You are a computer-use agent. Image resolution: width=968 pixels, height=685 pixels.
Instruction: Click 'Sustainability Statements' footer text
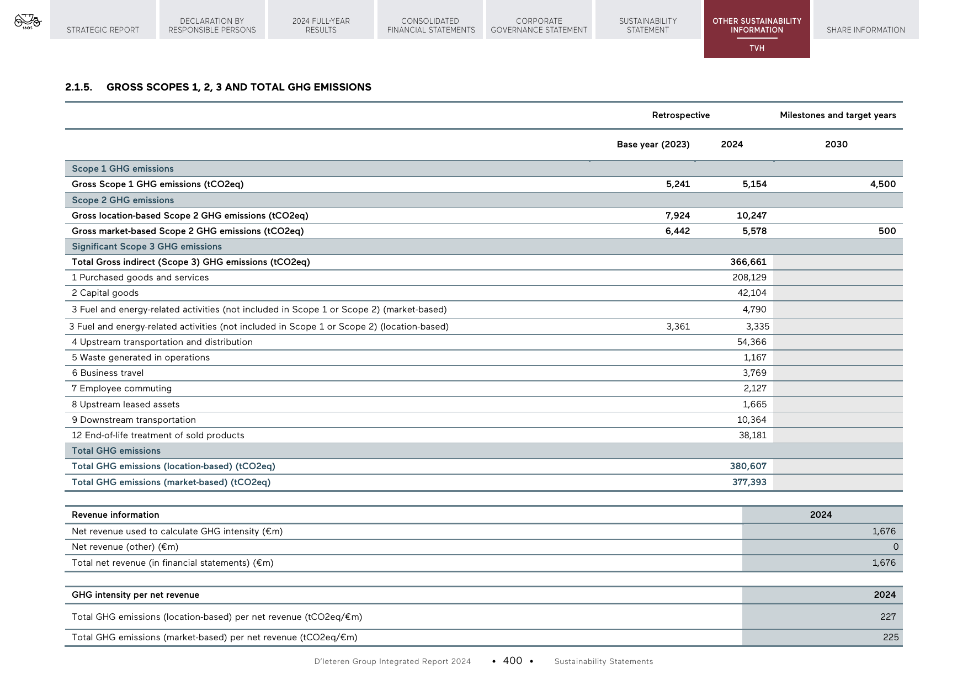[x=604, y=661]
